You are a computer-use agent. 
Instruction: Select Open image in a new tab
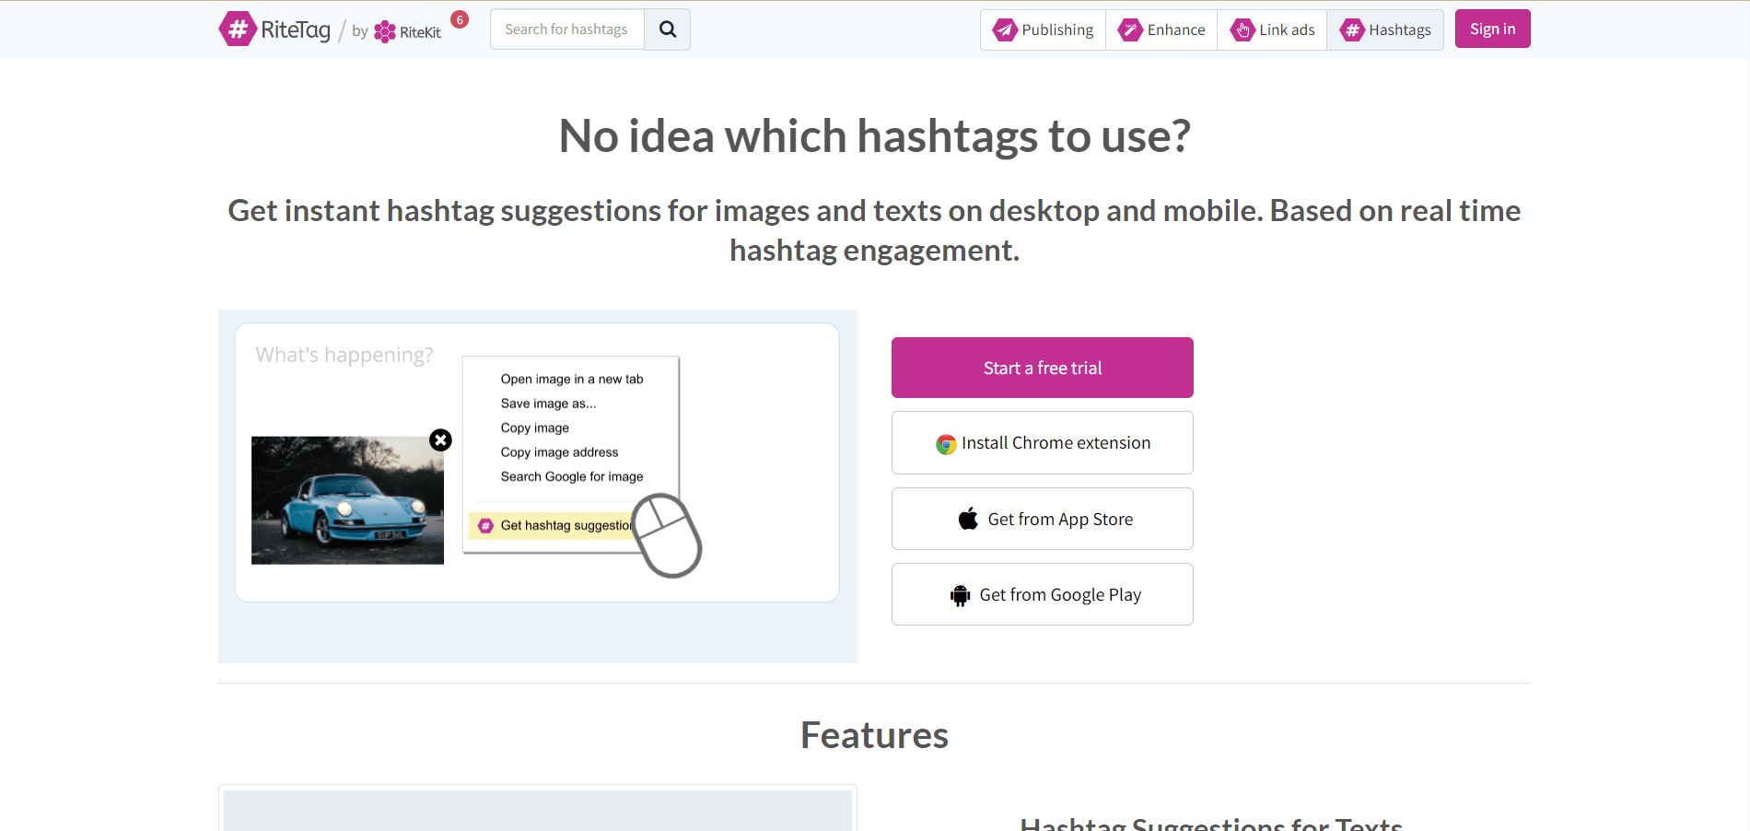click(x=572, y=379)
